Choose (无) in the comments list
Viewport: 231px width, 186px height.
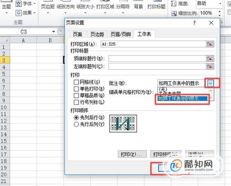click(x=163, y=89)
